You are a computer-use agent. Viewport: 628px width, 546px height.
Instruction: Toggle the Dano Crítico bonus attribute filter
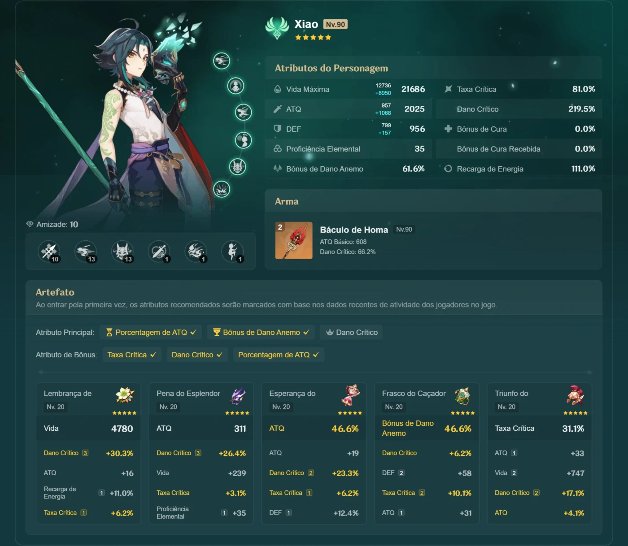coord(197,355)
